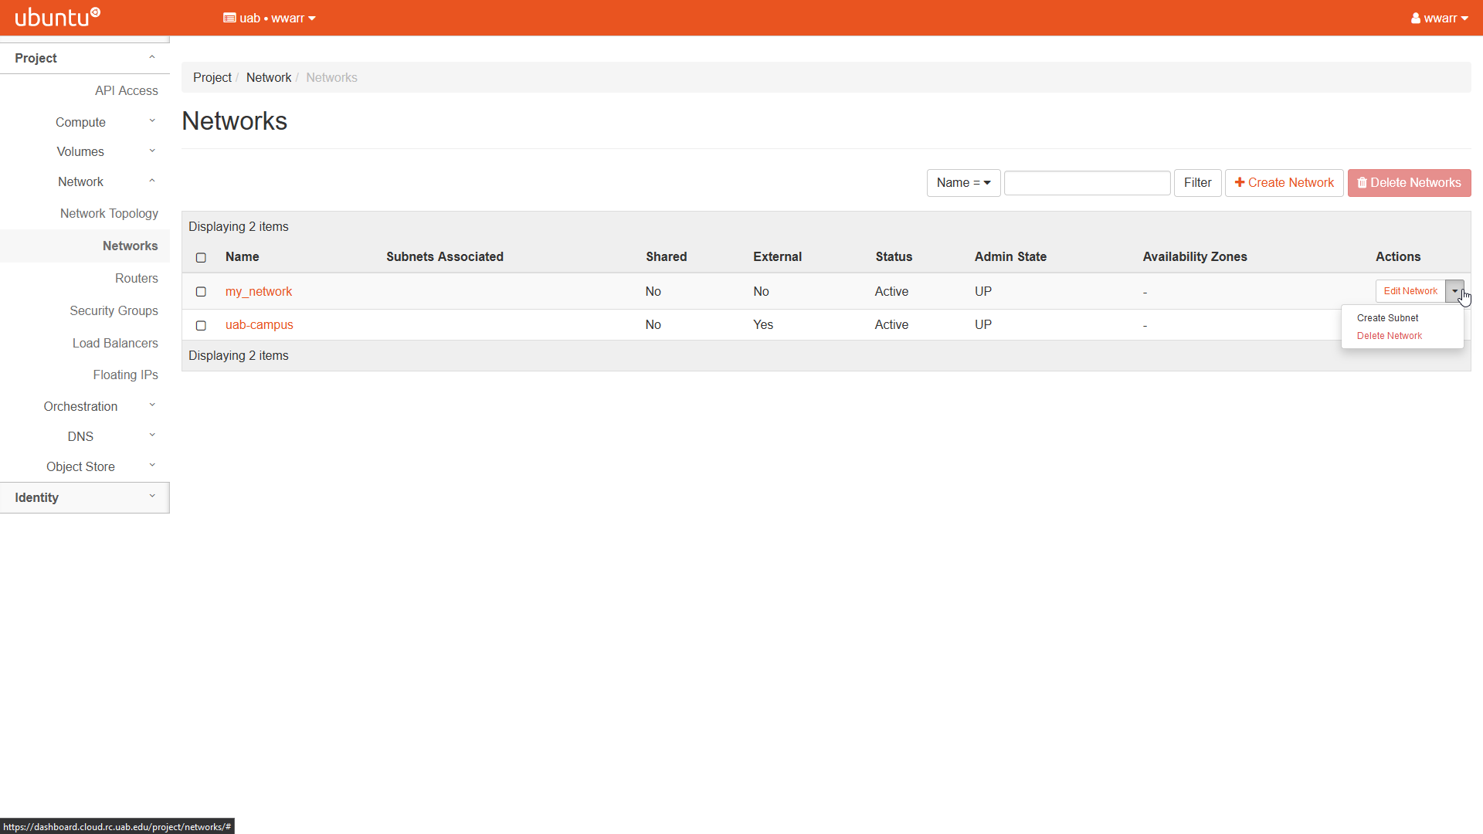This screenshot has width=1483, height=834.
Task: Check the my_network row checkbox
Action: (x=201, y=291)
